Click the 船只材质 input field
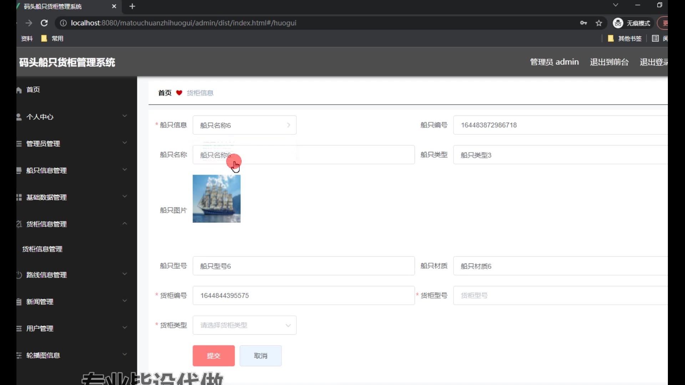Screen dimensions: 685x385 560,266
